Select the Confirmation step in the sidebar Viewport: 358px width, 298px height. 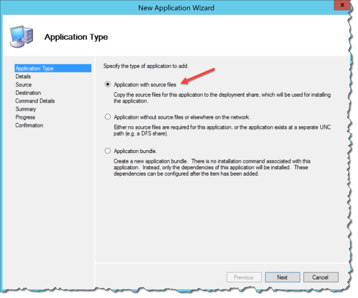(30, 125)
